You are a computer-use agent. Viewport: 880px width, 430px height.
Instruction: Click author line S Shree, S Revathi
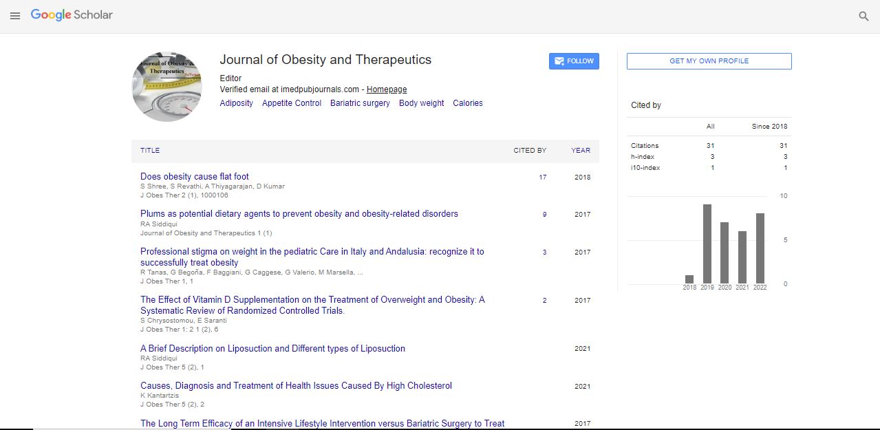coord(212,186)
